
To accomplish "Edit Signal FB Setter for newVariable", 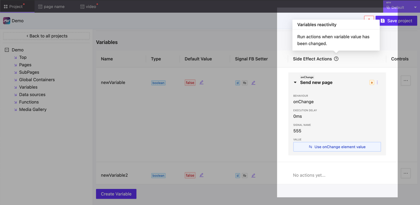I will [x=253, y=83].
